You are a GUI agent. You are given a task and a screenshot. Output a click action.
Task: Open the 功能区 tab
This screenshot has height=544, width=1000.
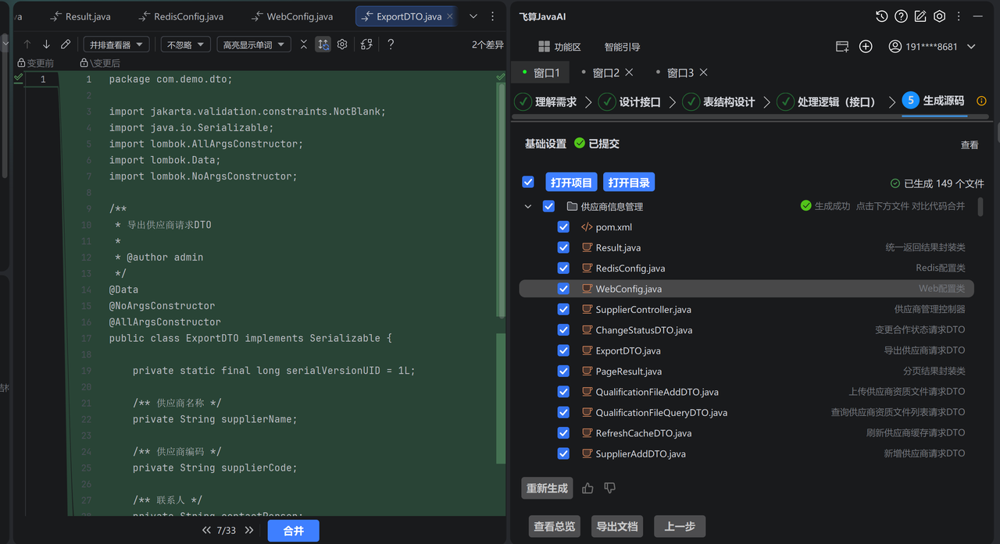pyautogui.click(x=560, y=47)
